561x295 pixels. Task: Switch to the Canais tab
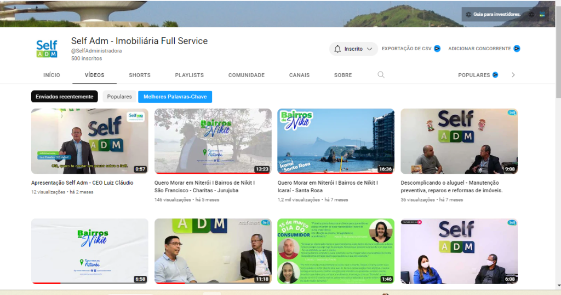click(299, 75)
